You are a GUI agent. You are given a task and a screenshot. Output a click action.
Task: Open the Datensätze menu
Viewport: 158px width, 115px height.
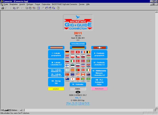46,5
